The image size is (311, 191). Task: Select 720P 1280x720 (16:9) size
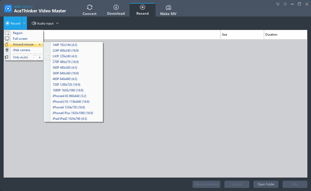click(x=73, y=85)
